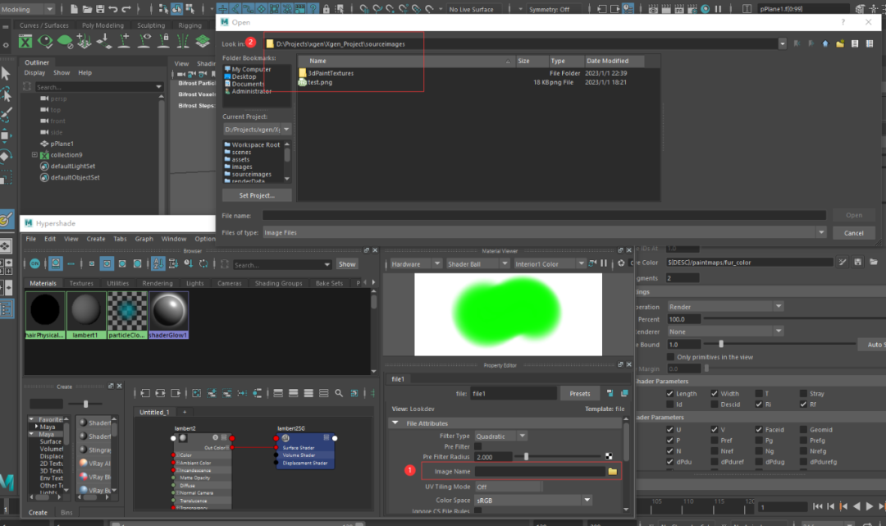Enable Only primitives in the view checkbox
Viewport: 886px width, 526px height.
(x=671, y=357)
